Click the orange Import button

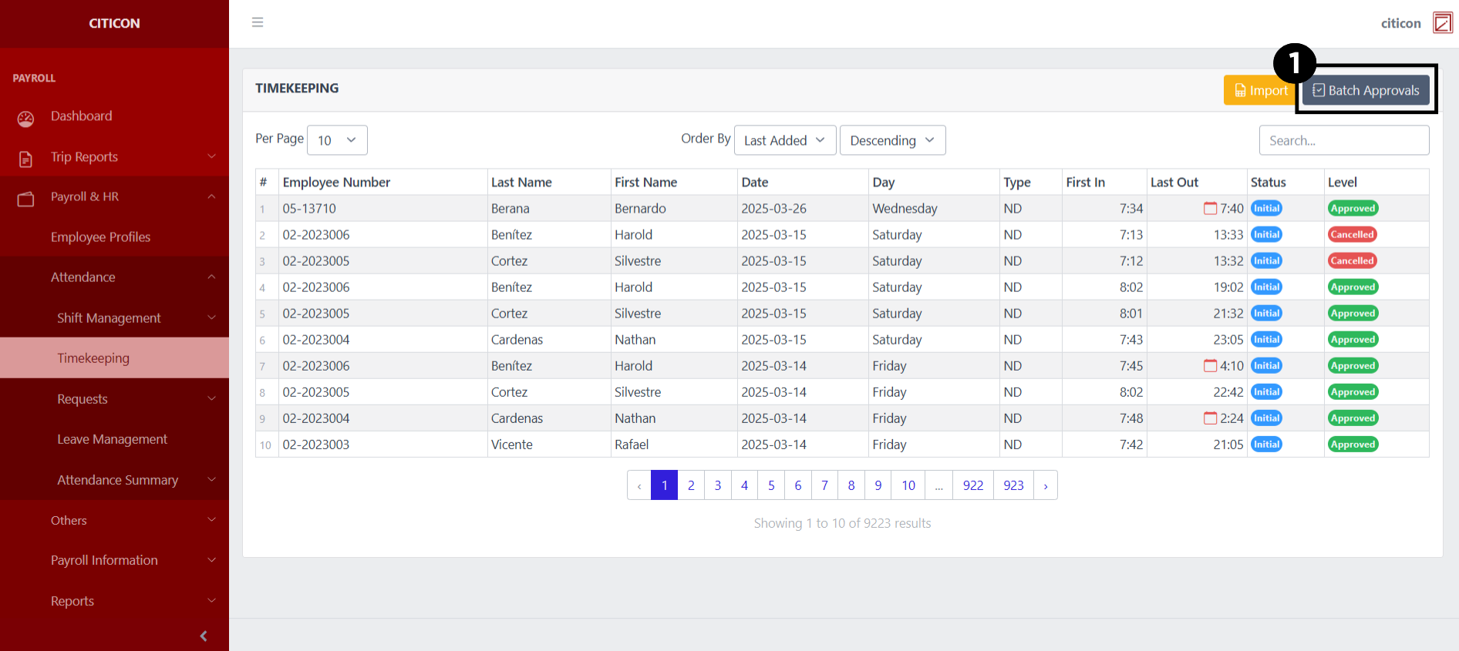click(x=1259, y=90)
